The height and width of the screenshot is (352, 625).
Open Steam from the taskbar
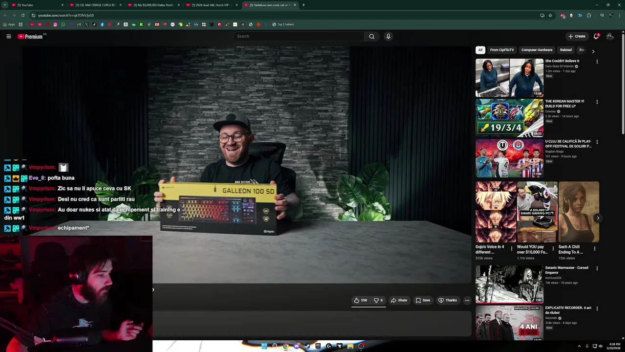click(307, 346)
